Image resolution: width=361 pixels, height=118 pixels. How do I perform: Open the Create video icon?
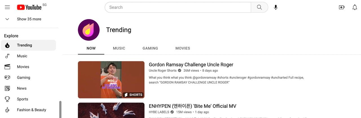(x=342, y=7)
